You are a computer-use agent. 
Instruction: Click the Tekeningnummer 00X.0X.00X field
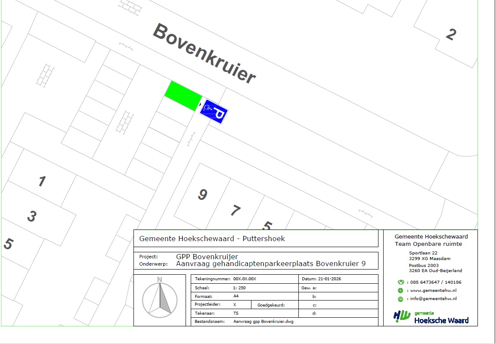[245, 279]
